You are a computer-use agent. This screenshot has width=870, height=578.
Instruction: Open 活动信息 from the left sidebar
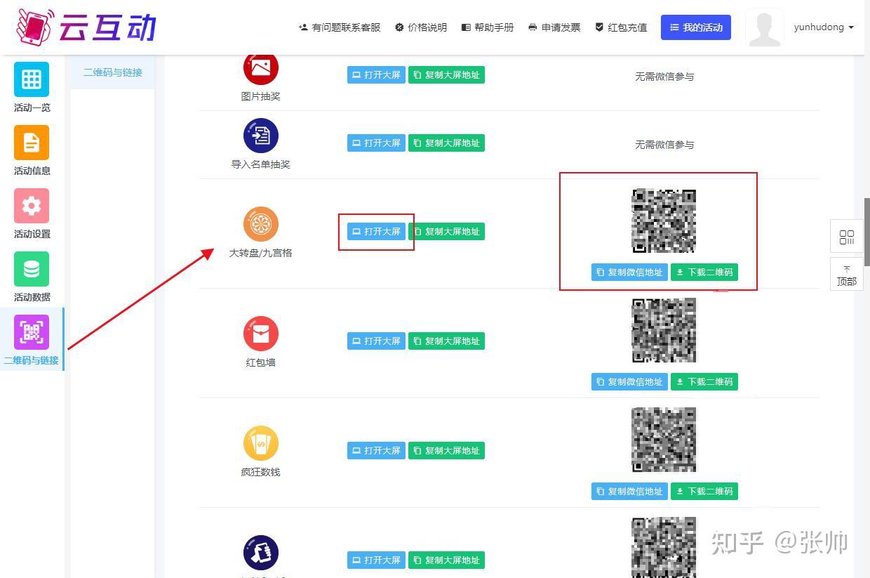pos(32,143)
